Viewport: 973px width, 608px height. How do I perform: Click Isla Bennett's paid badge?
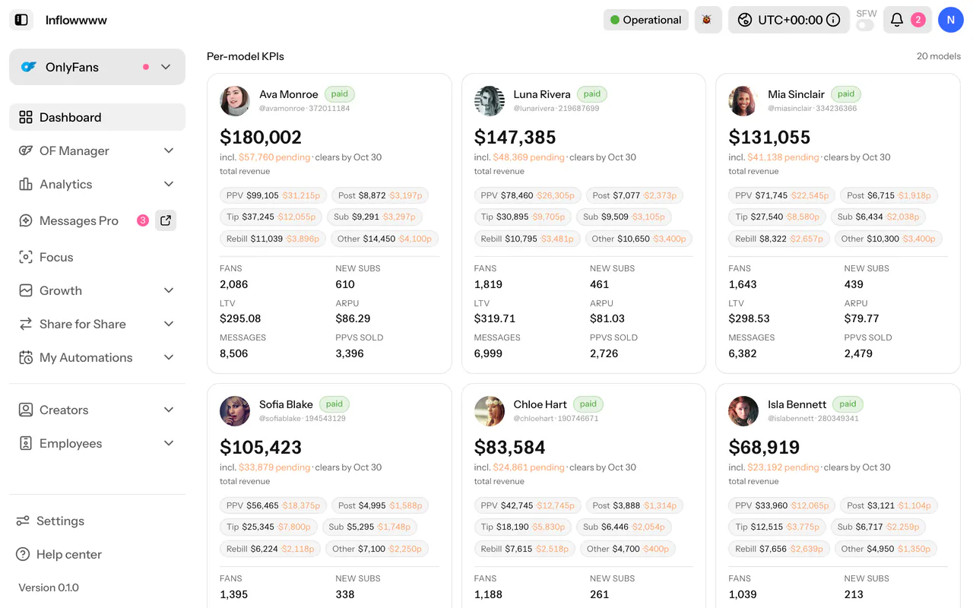click(x=848, y=404)
